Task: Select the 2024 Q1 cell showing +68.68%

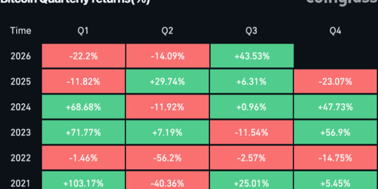Action: coord(83,107)
